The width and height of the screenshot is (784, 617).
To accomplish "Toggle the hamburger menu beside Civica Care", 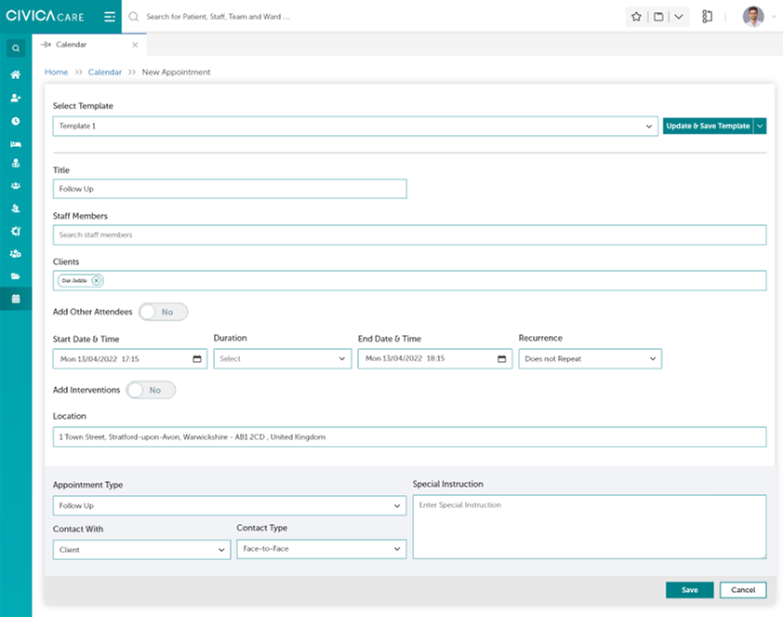I will point(110,17).
